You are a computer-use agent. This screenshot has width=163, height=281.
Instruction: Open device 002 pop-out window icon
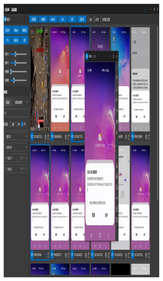coord(68,137)
